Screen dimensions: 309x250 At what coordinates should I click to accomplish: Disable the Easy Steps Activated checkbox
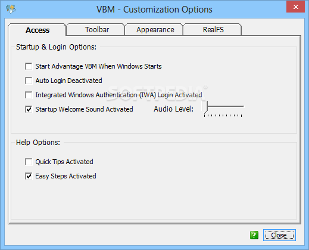[29, 176]
